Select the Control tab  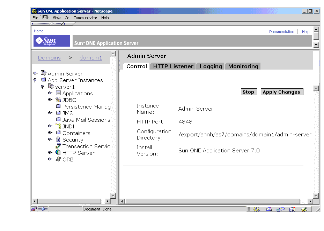coord(137,66)
